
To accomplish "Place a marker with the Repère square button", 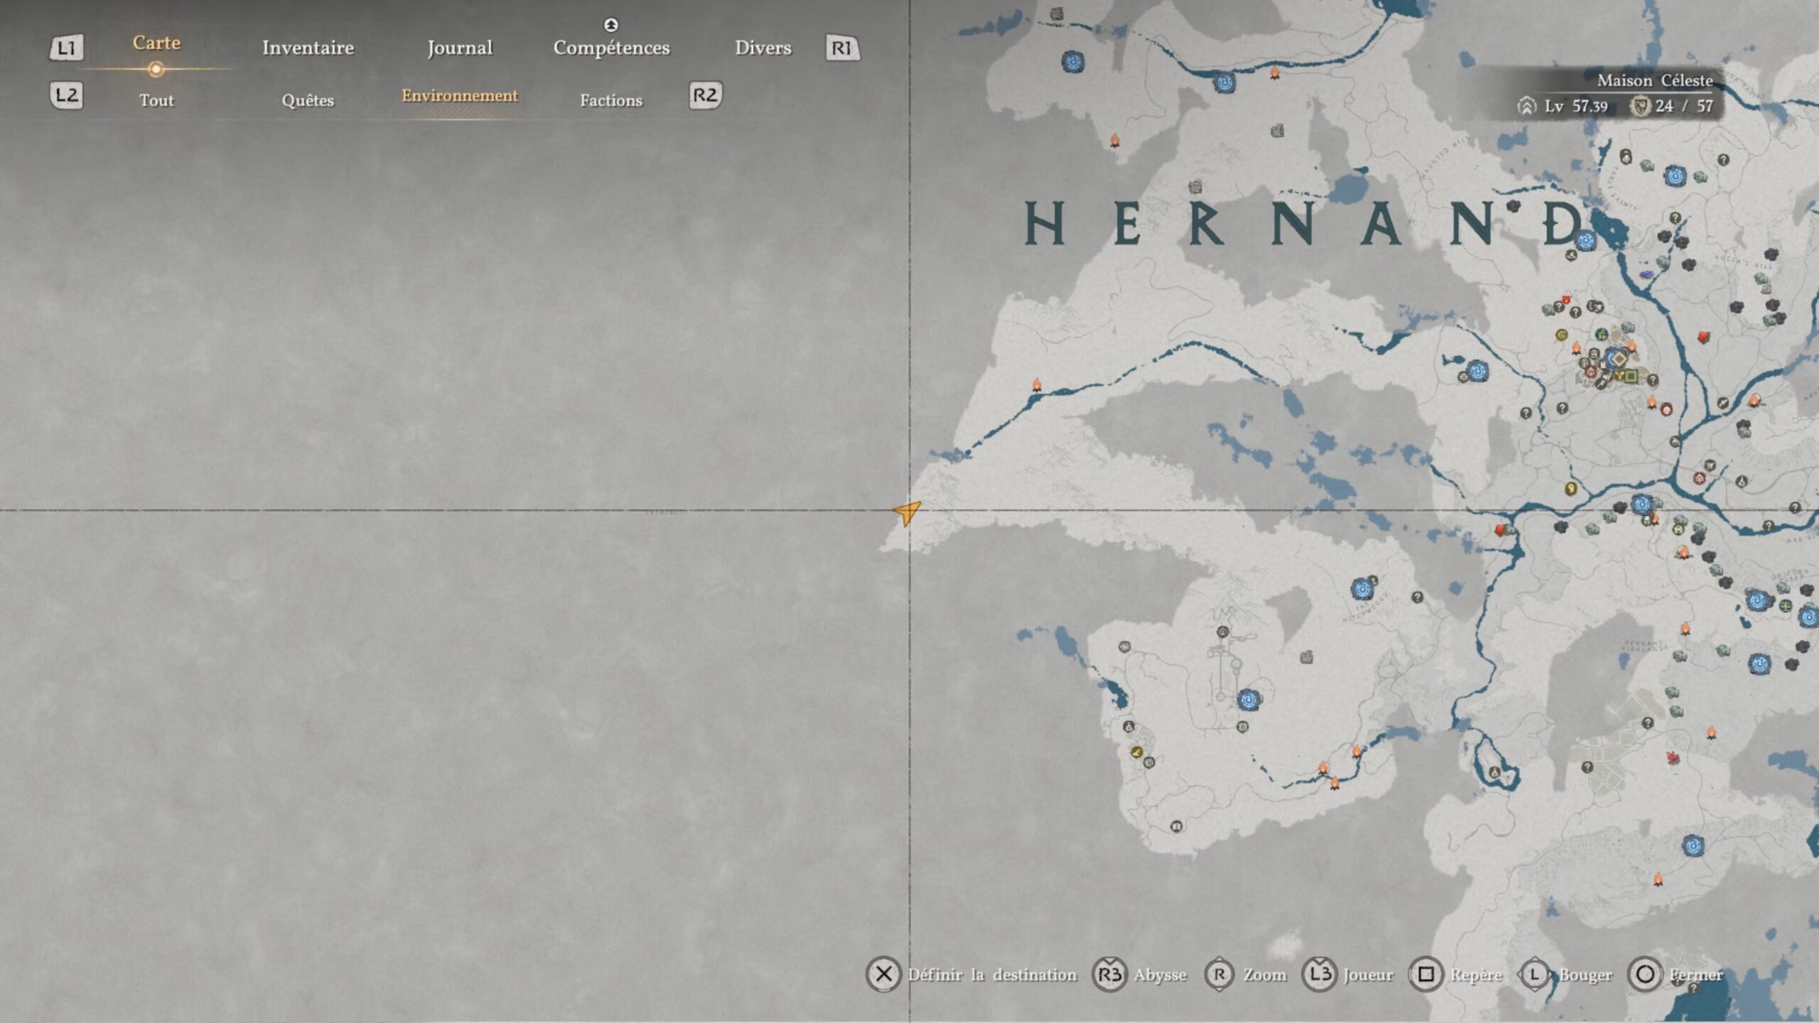I will [1425, 974].
